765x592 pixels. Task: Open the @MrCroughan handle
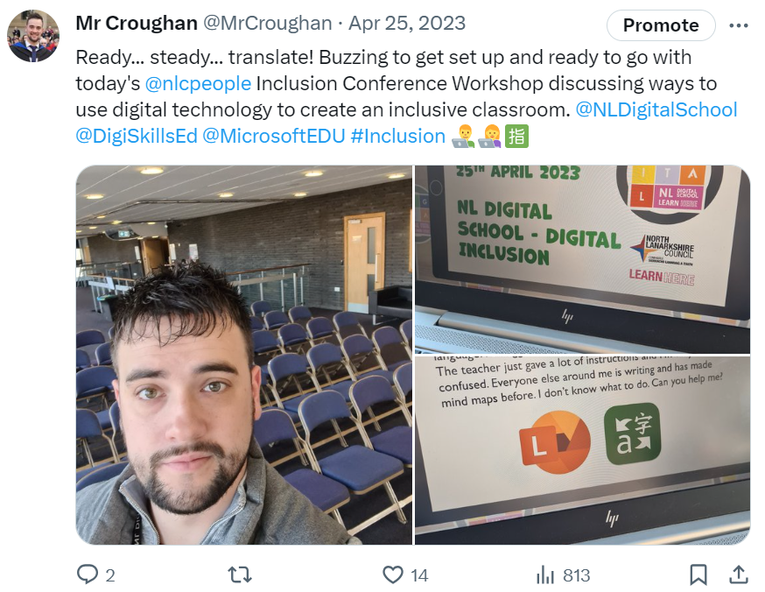pyautogui.click(x=267, y=23)
